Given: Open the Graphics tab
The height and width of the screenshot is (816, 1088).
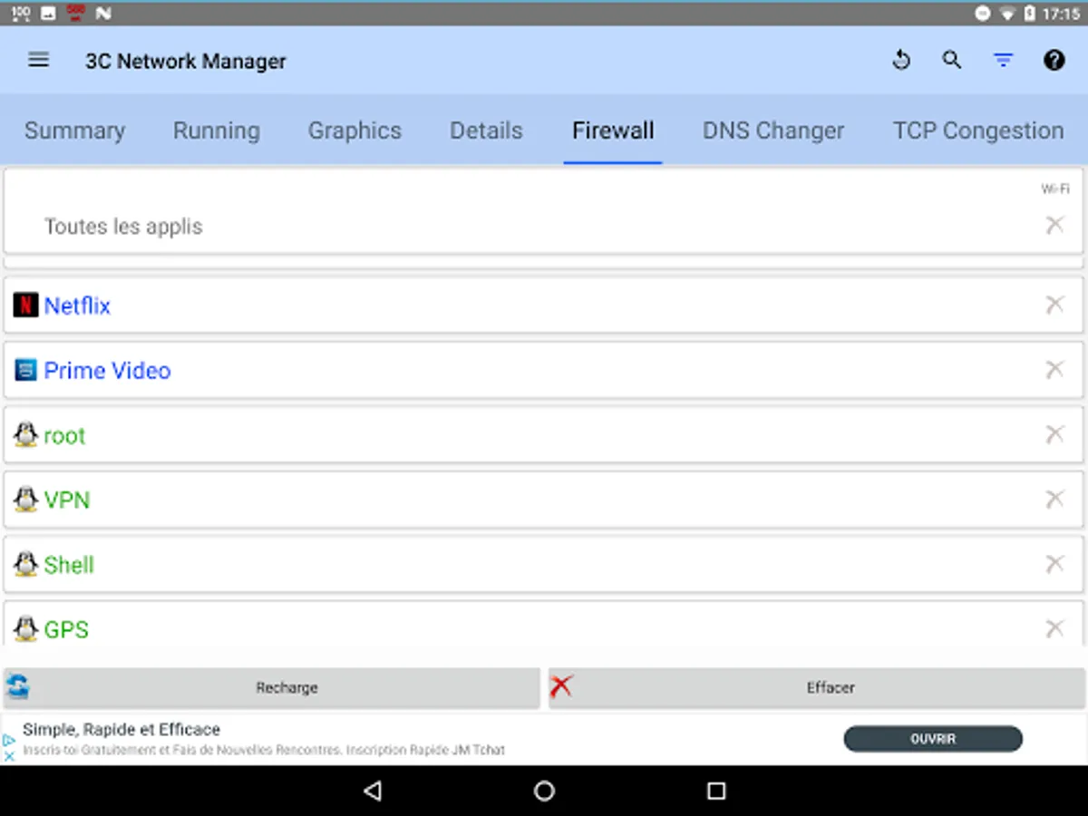Looking at the screenshot, I should click(x=355, y=131).
